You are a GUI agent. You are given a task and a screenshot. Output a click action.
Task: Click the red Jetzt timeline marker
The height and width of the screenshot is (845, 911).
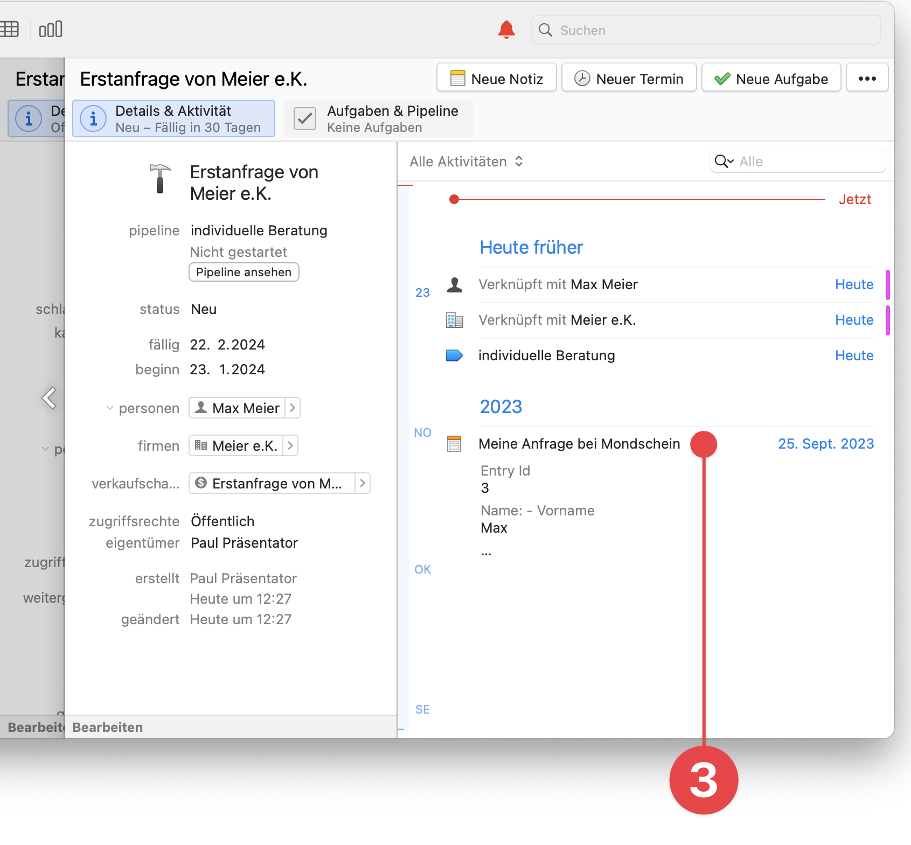point(454,199)
